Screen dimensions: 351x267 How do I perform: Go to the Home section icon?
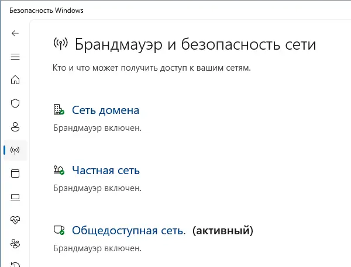click(15, 80)
